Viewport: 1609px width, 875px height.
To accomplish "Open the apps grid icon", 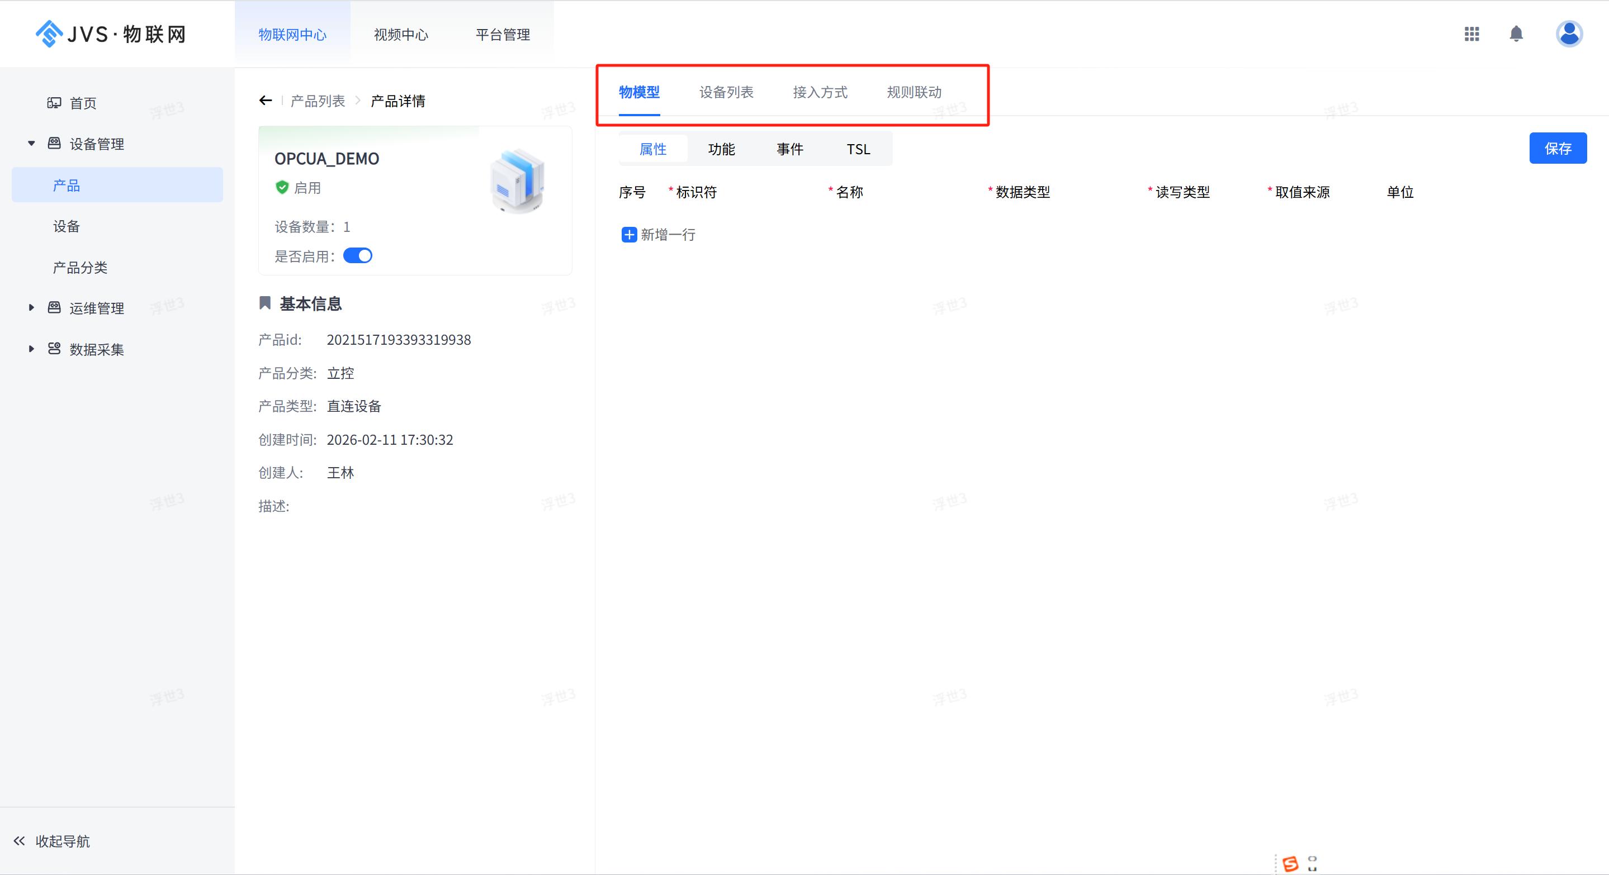I will (x=1471, y=34).
